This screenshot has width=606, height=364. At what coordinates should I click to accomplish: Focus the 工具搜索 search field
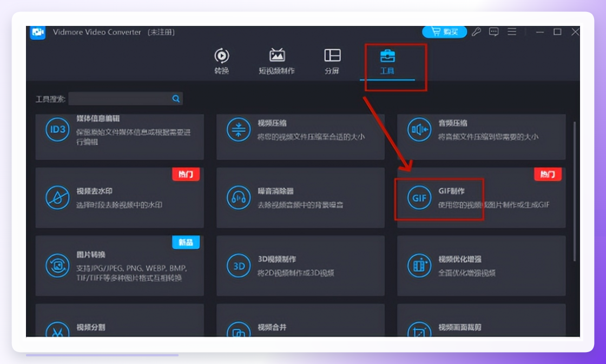pos(125,99)
